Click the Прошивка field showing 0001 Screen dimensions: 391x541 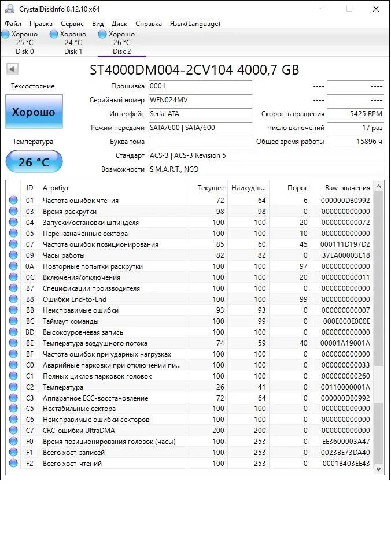(200, 86)
